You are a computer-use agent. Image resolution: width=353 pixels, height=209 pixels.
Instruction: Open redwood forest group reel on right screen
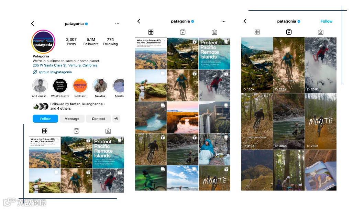pyautogui.click(x=289, y=170)
